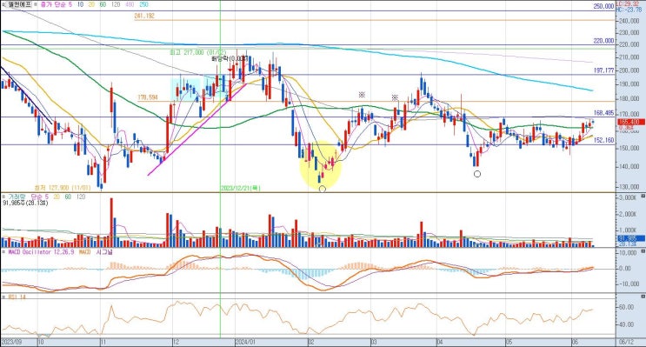Screen dimensions: 646x347
Task: Click the RSI panel corner icon on the right axis
Action: (x=643, y=297)
